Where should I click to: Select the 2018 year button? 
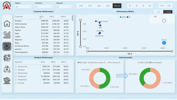(81, 6)
